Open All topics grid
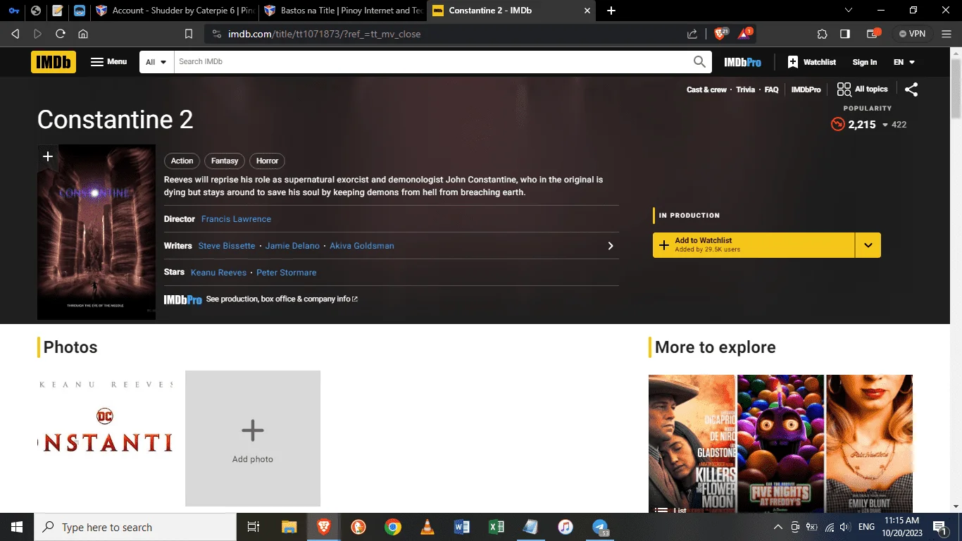This screenshot has height=541, width=962. click(x=862, y=89)
